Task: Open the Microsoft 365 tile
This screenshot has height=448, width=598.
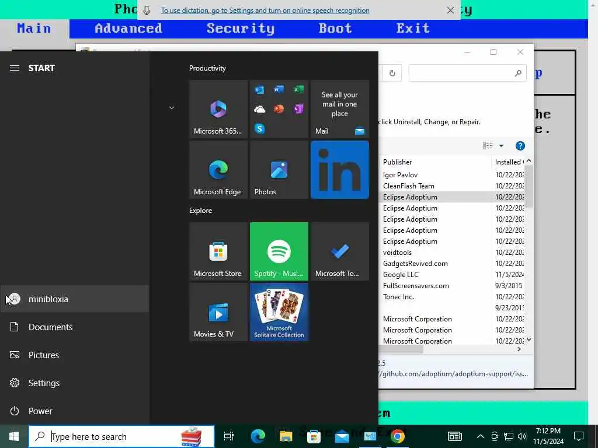Action: [x=218, y=109]
